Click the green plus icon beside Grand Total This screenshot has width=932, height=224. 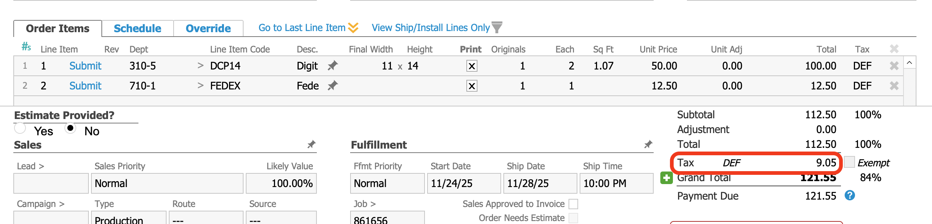coord(666,178)
